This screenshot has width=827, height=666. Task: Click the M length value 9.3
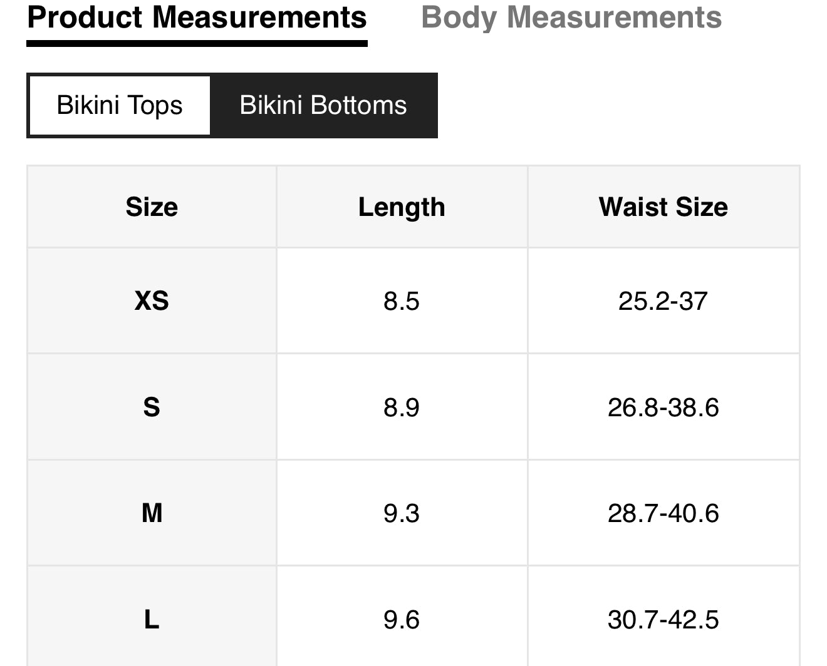(402, 513)
